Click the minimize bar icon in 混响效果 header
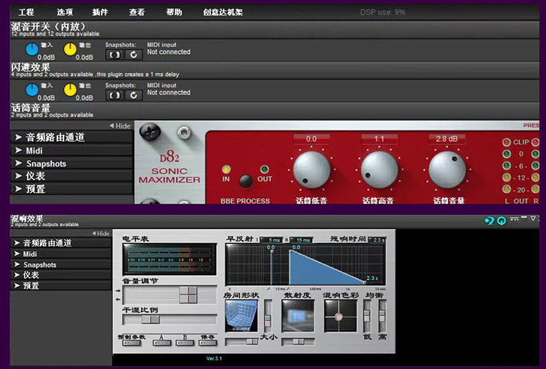The width and height of the screenshot is (546, 369). (x=524, y=218)
